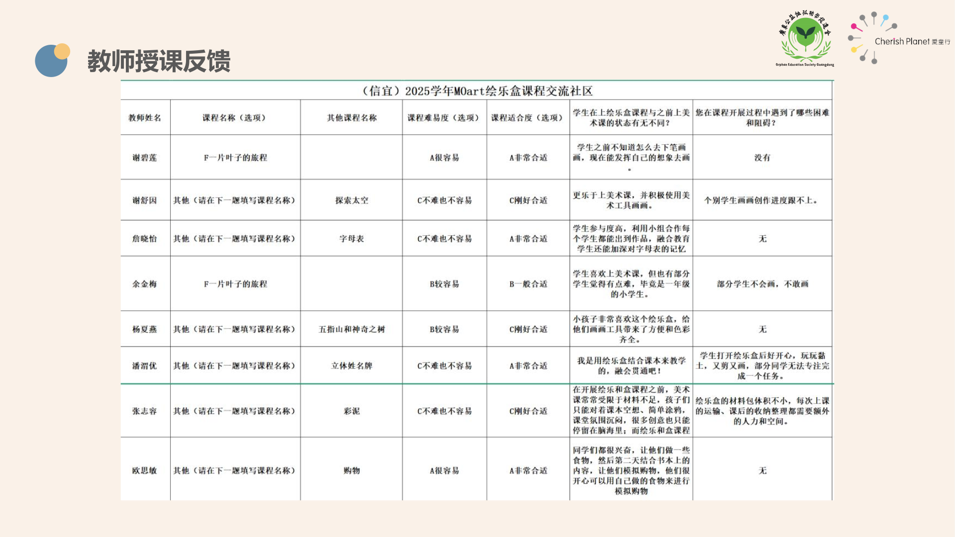Click the 个别学生画画创作进度跟不上 cell
The image size is (955, 537).
pyautogui.click(x=762, y=200)
